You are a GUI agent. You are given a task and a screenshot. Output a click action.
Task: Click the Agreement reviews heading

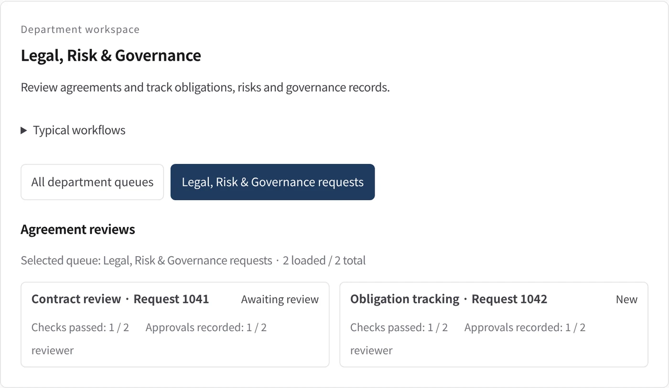pyautogui.click(x=78, y=229)
